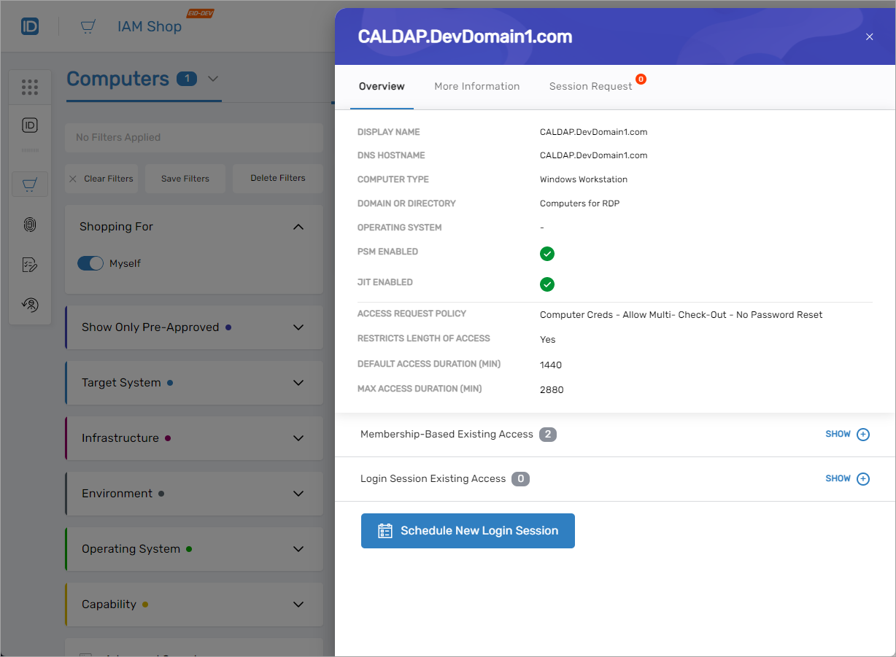Select the shopping cart icon in sidebar
The height and width of the screenshot is (657, 896).
point(30,184)
